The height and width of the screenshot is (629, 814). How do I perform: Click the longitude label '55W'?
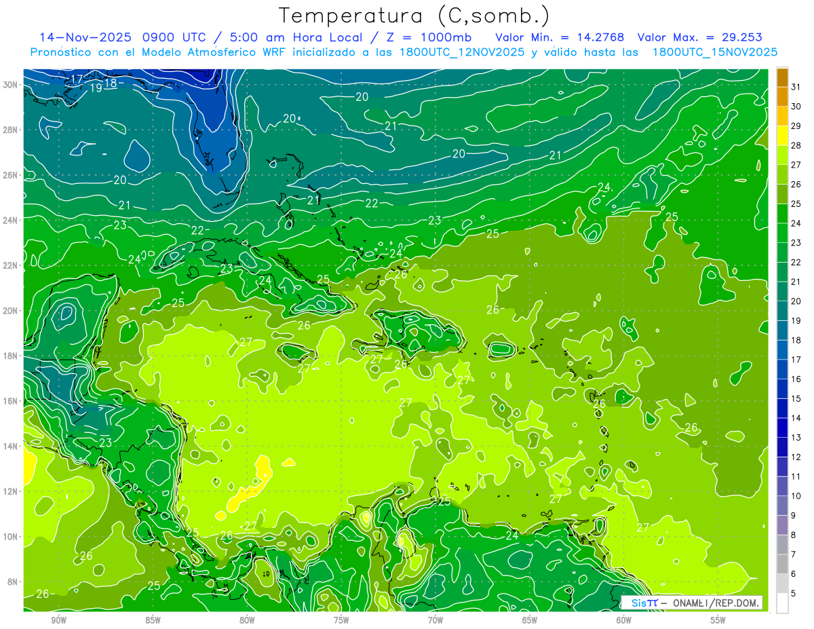[718, 620]
